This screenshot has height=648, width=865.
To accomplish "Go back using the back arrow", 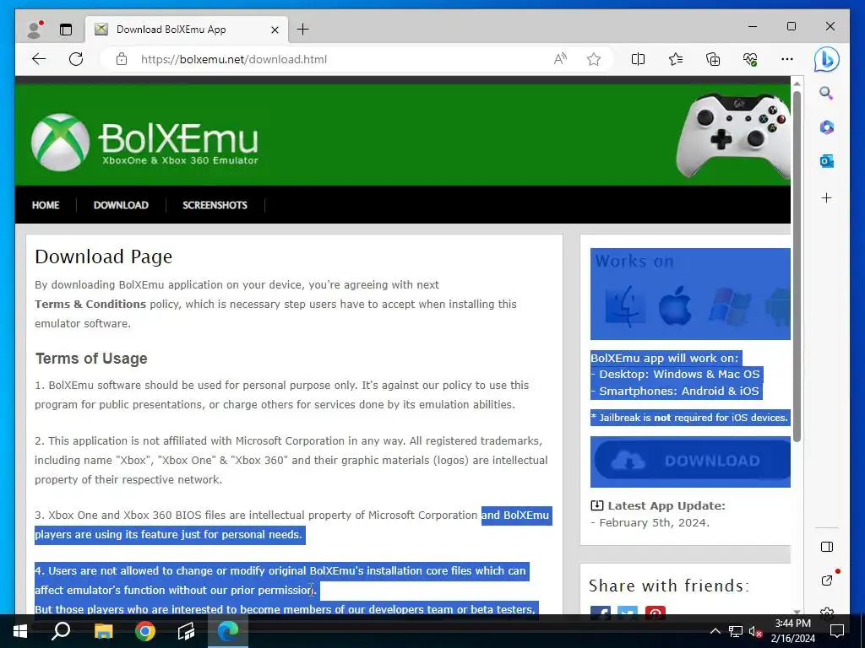I will pos(39,59).
